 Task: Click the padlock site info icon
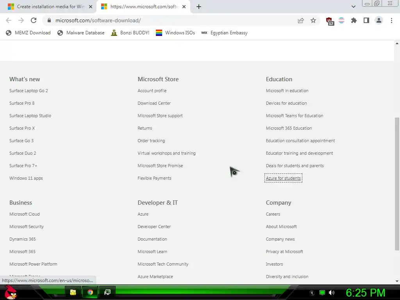click(x=49, y=20)
